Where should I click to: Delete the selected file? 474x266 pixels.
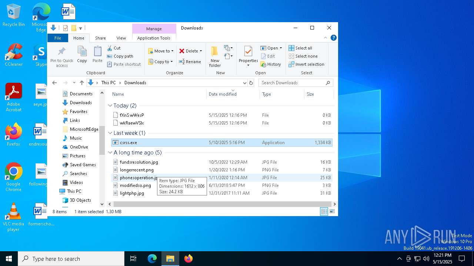tap(188, 51)
